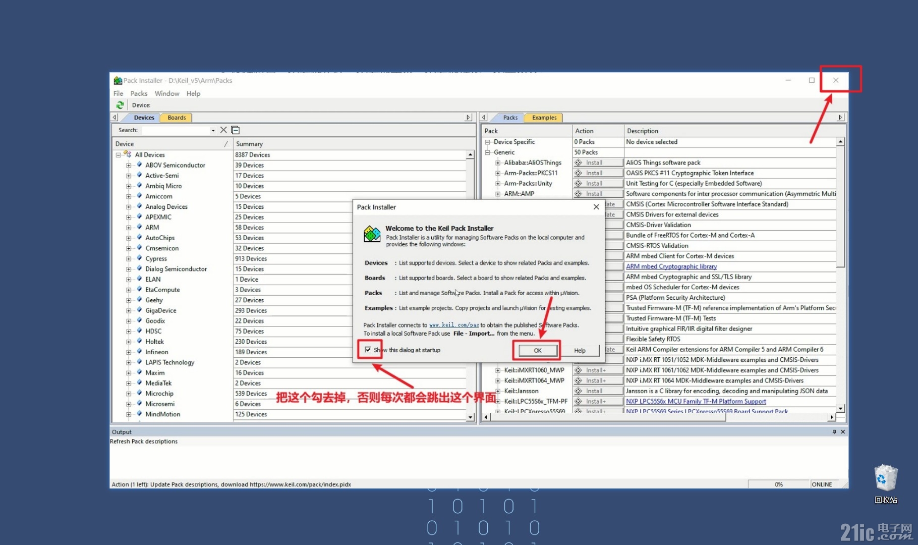Select the Dialog Semiconductor row

176,269
